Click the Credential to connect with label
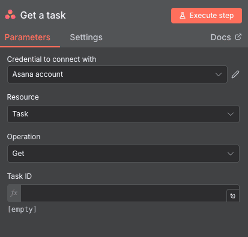 (52, 59)
